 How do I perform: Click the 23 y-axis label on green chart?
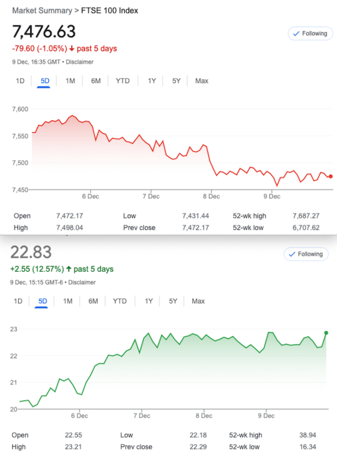(x=14, y=329)
